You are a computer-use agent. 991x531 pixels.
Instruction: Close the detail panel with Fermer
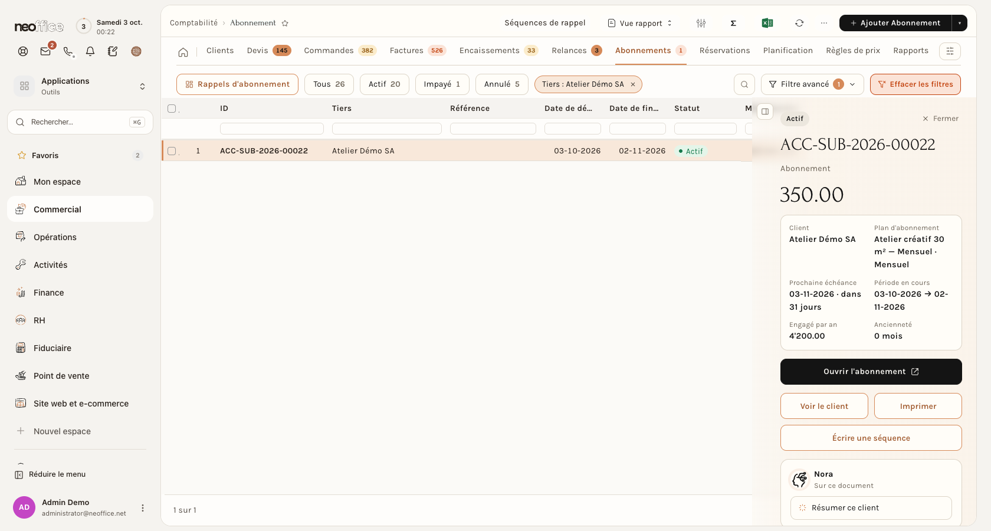[x=940, y=119]
